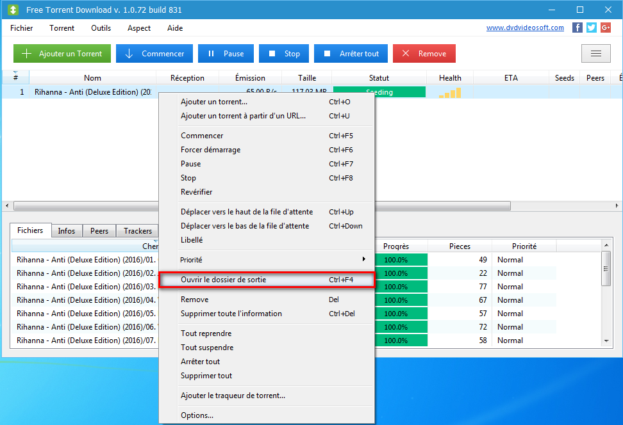Viewport: 623px width, 425px height.
Task: Click the Commencer toolbar button
Action: (154, 53)
